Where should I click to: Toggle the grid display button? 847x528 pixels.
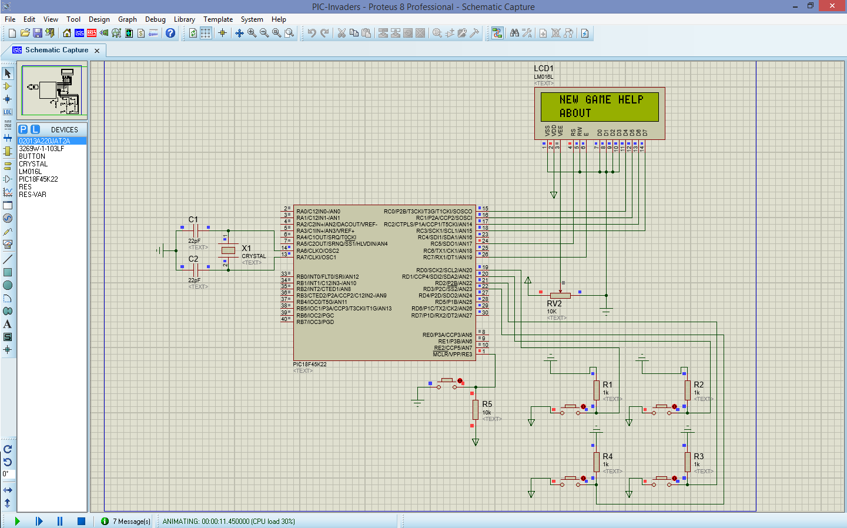coord(206,33)
